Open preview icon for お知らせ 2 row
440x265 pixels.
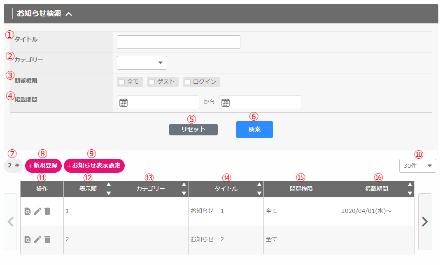click(x=28, y=240)
